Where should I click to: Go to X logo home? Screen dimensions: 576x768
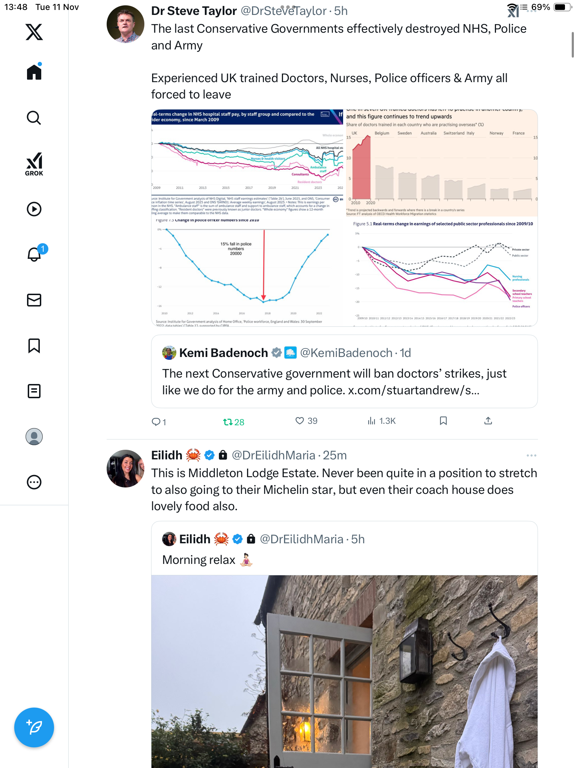(34, 32)
